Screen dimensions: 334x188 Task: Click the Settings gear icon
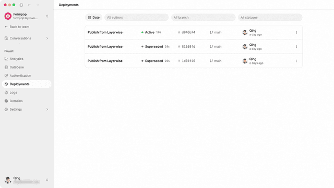click(6, 110)
